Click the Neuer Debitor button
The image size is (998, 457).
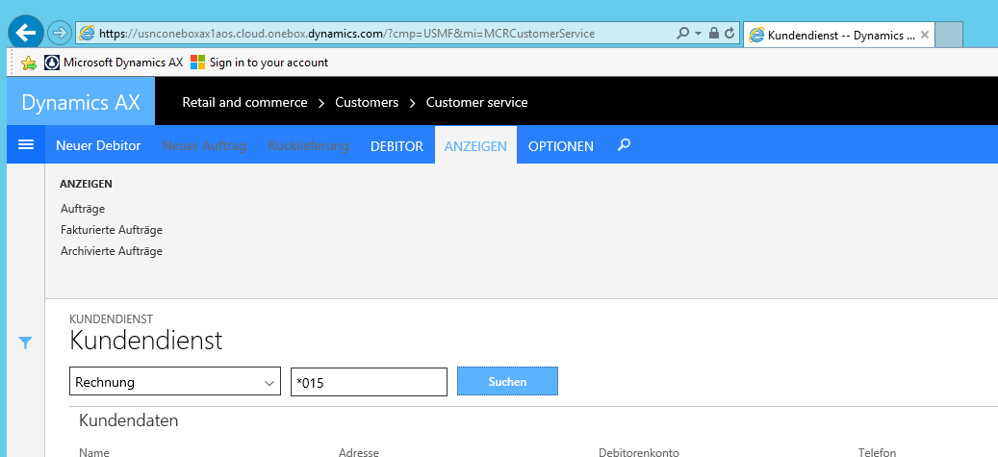(98, 146)
